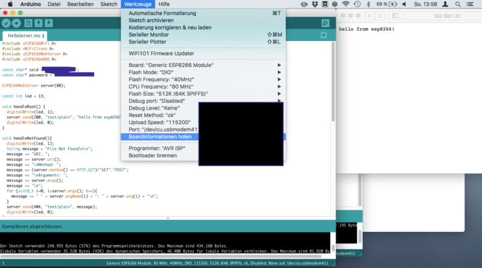Viewport: 482px width, 268px height.
Task: Open a sketch using the Open icon
Action: pos(39,23)
